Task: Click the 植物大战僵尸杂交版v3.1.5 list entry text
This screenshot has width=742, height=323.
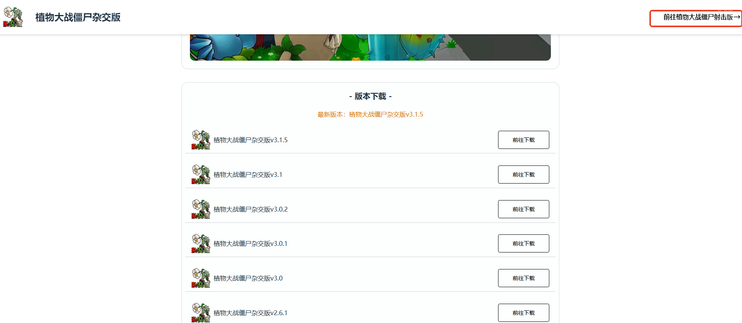Action: [251, 140]
